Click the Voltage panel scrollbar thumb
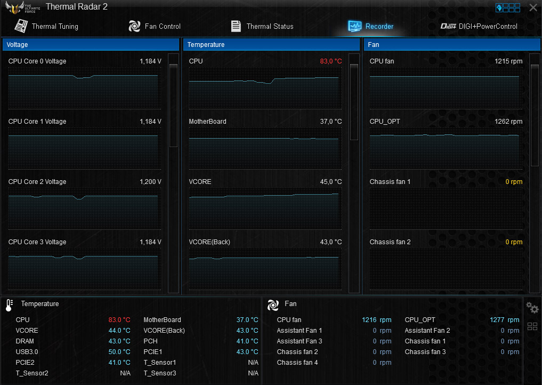542x385 pixels. tap(174, 106)
